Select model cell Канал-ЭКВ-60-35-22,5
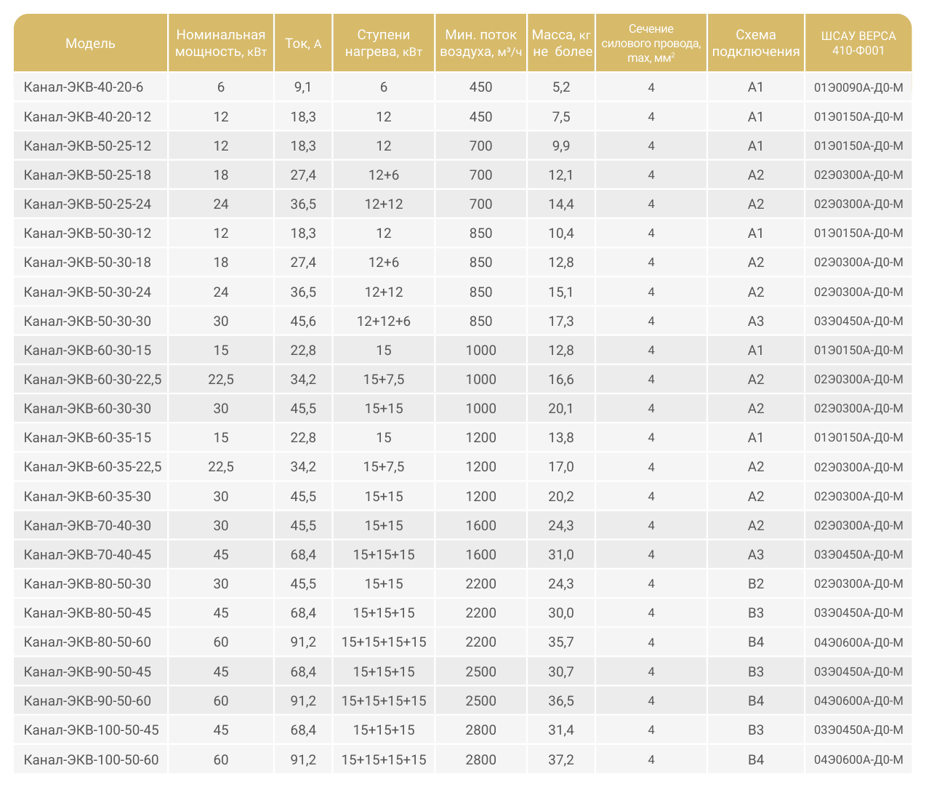 [92, 466]
